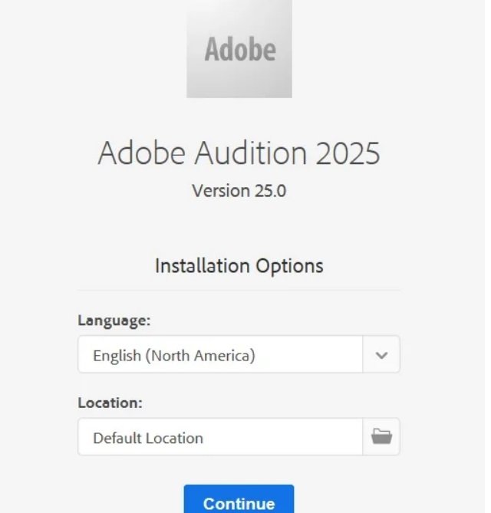Expand the Language dropdown chevron
Viewport: 491px width, 513px height.
pyautogui.click(x=381, y=354)
